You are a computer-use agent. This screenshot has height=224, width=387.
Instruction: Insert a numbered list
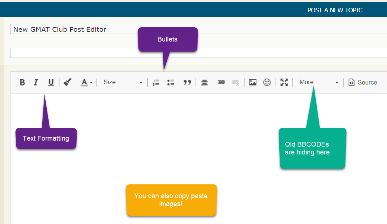click(x=156, y=82)
